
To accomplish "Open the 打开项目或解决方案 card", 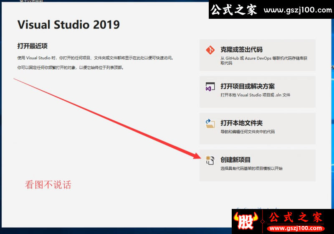I will [x=258, y=92].
